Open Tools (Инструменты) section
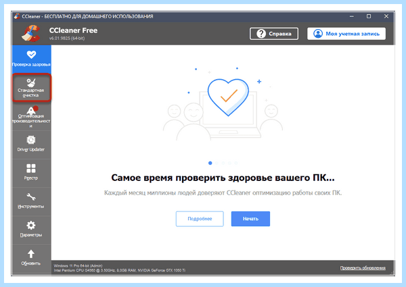The width and height of the screenshot is (406, 287). click(x=31, y=201)
